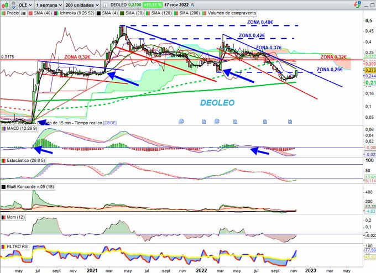Click the SMA (200) color icon
The height and width of the screenshot is (273, 376).
point(176,13)
